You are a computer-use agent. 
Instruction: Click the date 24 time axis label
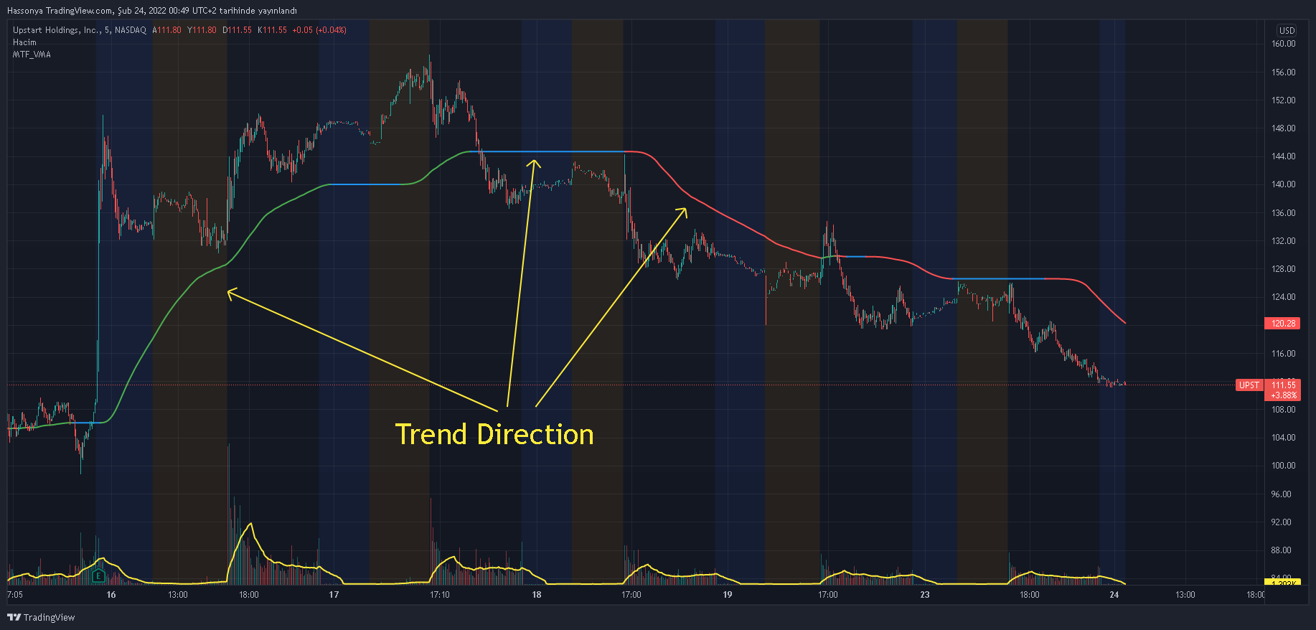[x=1114, y=595]
